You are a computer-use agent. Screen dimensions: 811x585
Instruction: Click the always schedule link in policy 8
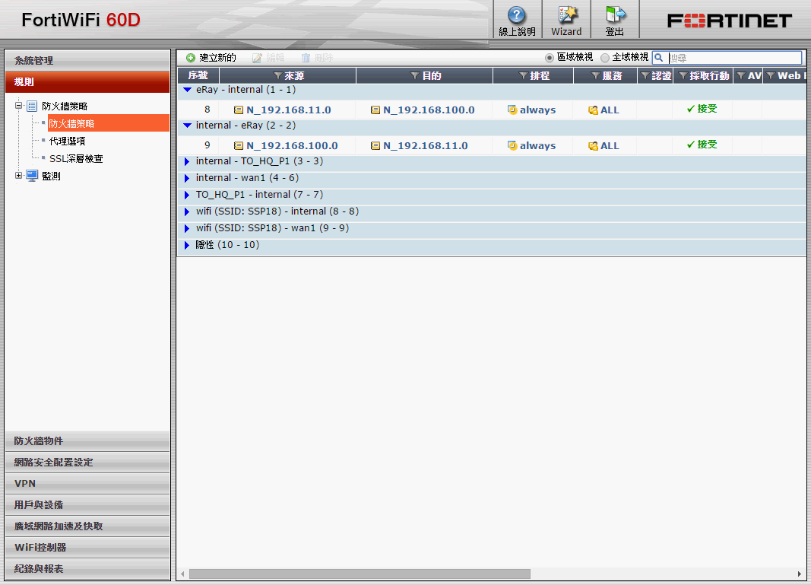(x=537, y=110)
